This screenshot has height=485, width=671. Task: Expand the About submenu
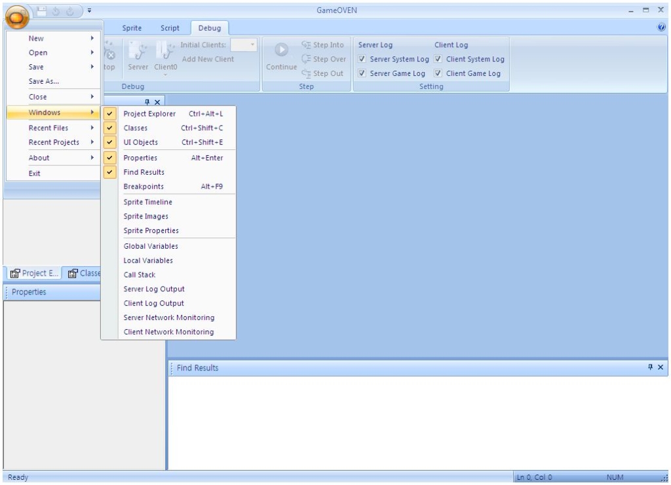54,158
